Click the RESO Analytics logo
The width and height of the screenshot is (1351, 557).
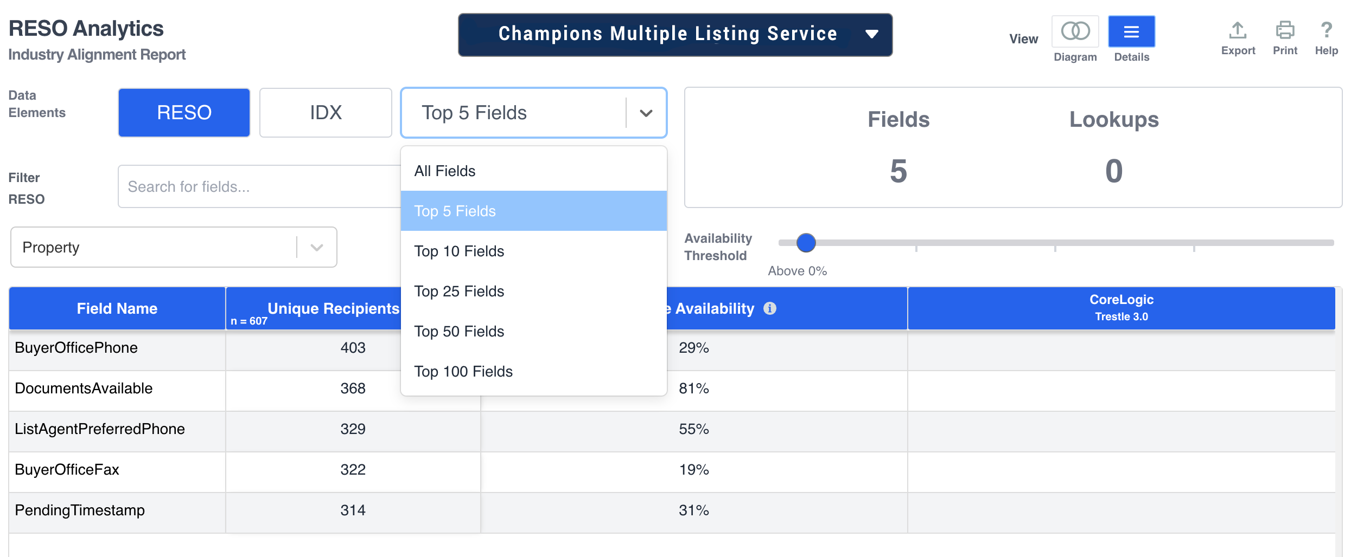coord(86,28)
